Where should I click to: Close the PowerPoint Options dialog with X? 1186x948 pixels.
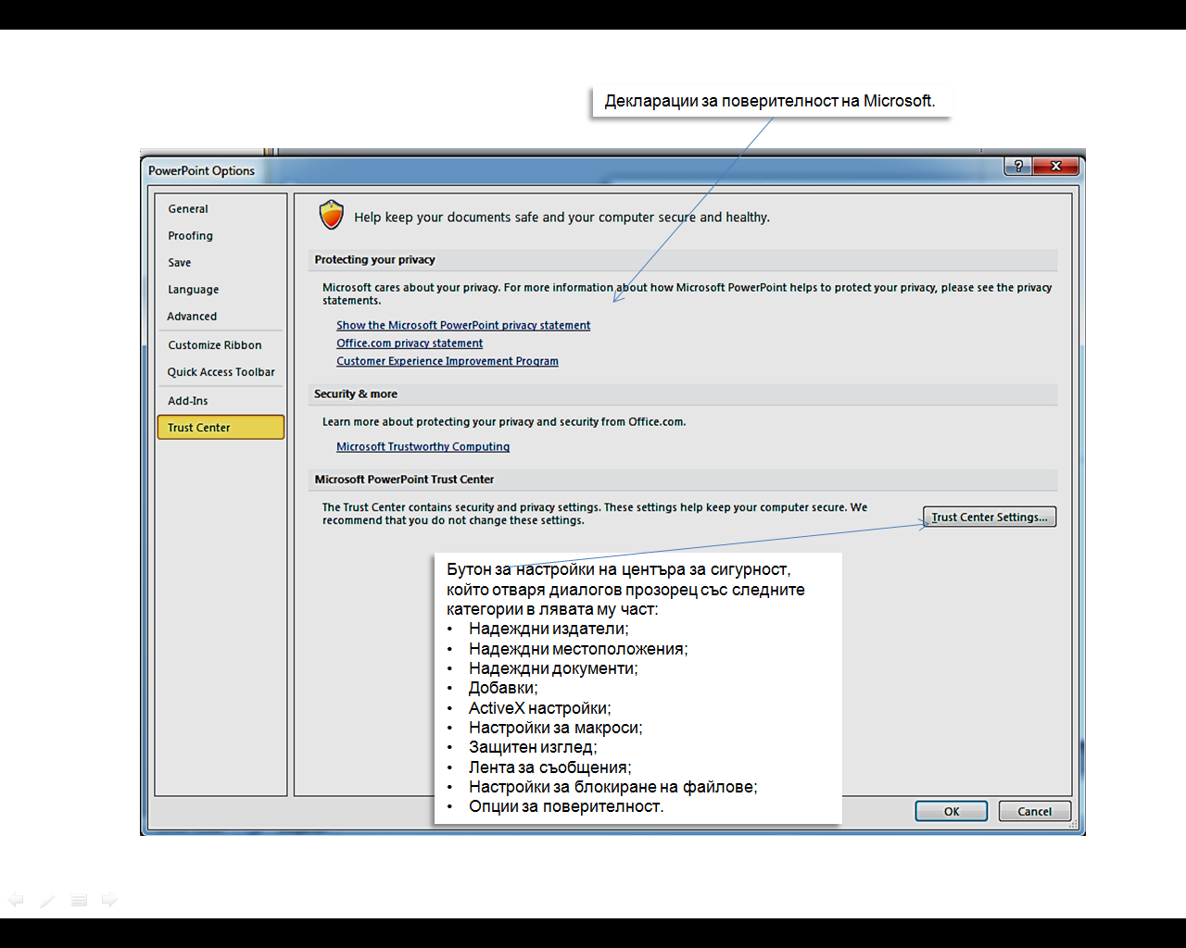tap(1056, 166)
